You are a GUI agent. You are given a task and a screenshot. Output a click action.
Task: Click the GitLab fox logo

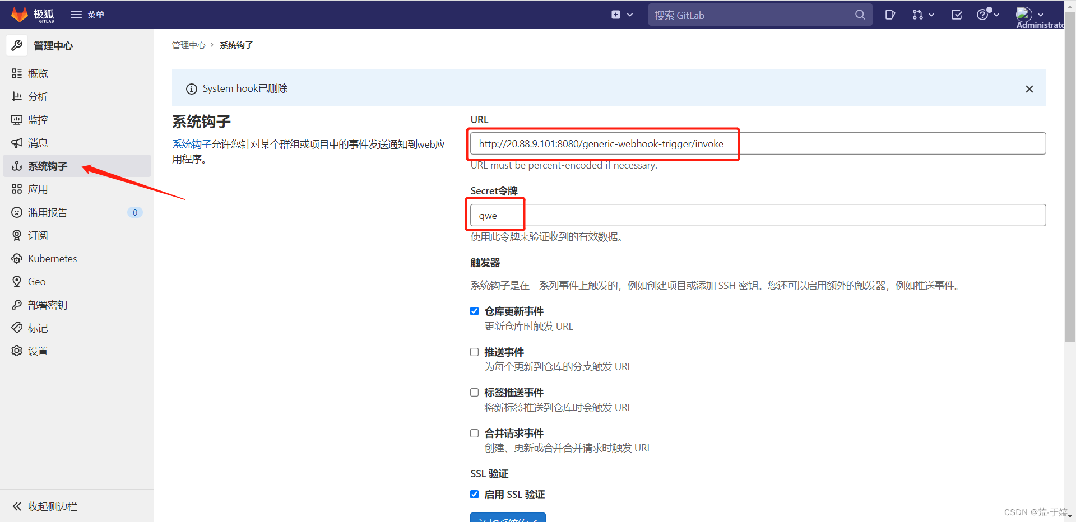pos(20,15)
